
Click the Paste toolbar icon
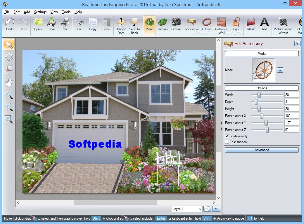pos(106,25)
